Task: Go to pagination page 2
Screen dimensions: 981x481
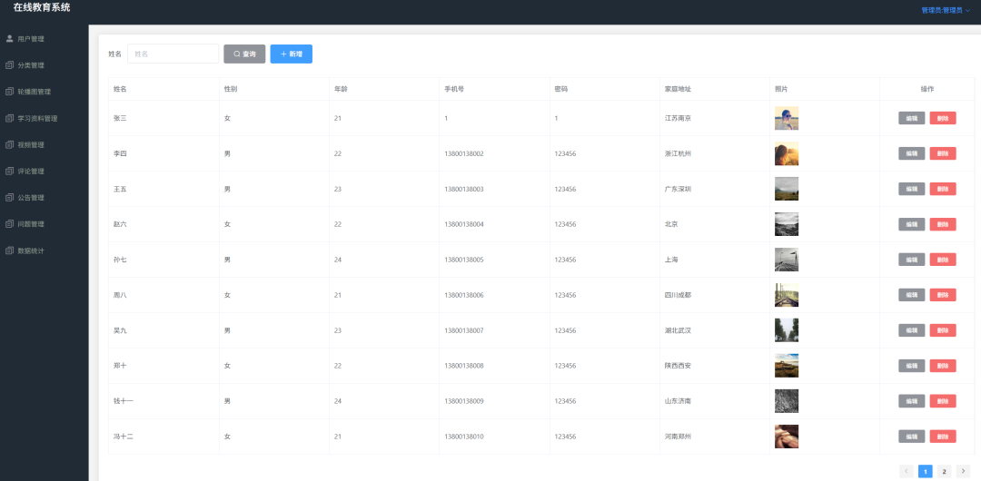Action: coord(944,471)
